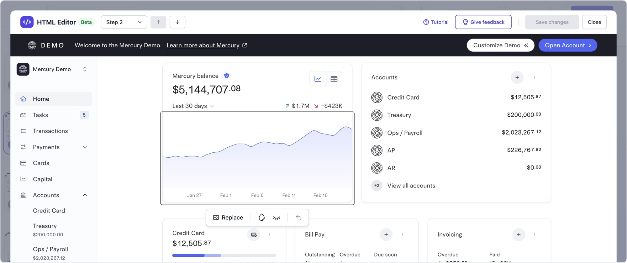627x263 pixels.
Task: Collapse the Accounts sidebar chevron
Action: tap(85, 195)
